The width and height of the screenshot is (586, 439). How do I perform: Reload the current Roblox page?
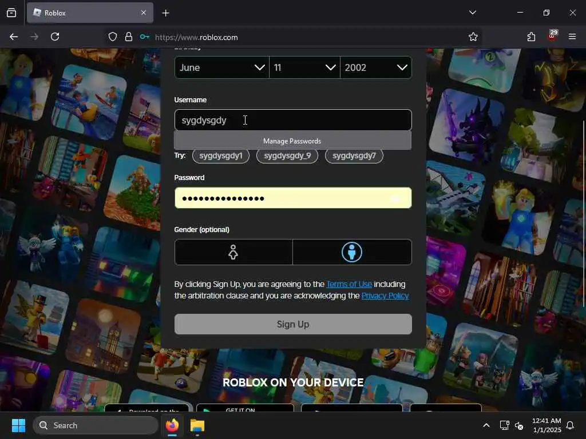click(x=55, y=37)
